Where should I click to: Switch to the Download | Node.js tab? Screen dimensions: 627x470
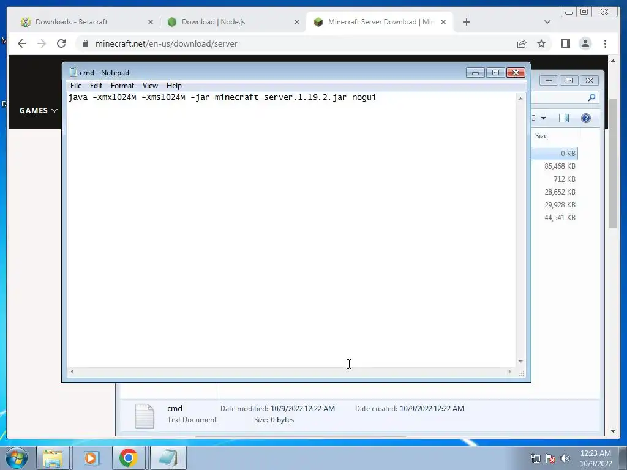(x=232, y=22)
